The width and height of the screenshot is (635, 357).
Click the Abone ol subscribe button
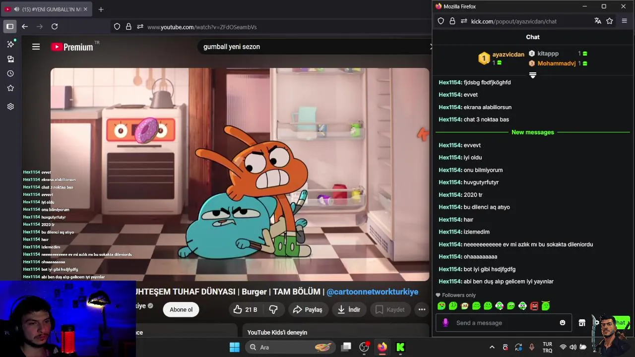pyautogui.click(x=181, y=309)
